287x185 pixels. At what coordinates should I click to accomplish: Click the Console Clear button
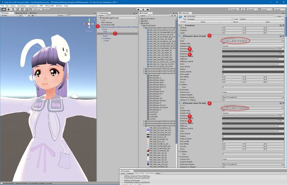coord(123,174)
